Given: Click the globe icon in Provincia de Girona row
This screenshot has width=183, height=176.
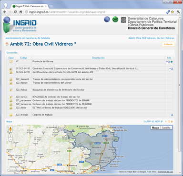Looking at the screenshot, I should pyautogui.click(x=172, y=62).
